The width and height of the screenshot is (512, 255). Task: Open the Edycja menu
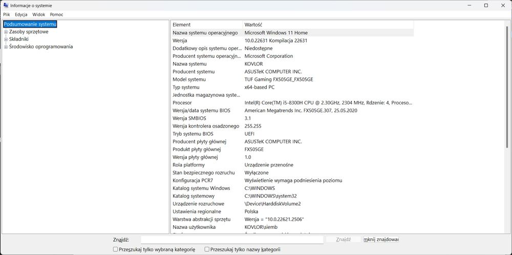[x=21, y=14]
